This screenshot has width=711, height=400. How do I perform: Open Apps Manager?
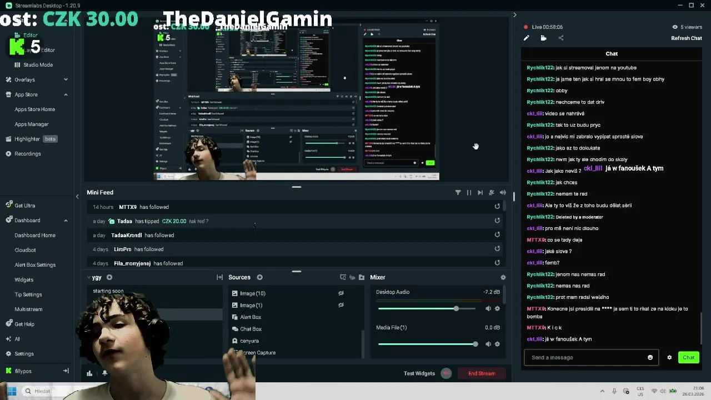(32, 124)
